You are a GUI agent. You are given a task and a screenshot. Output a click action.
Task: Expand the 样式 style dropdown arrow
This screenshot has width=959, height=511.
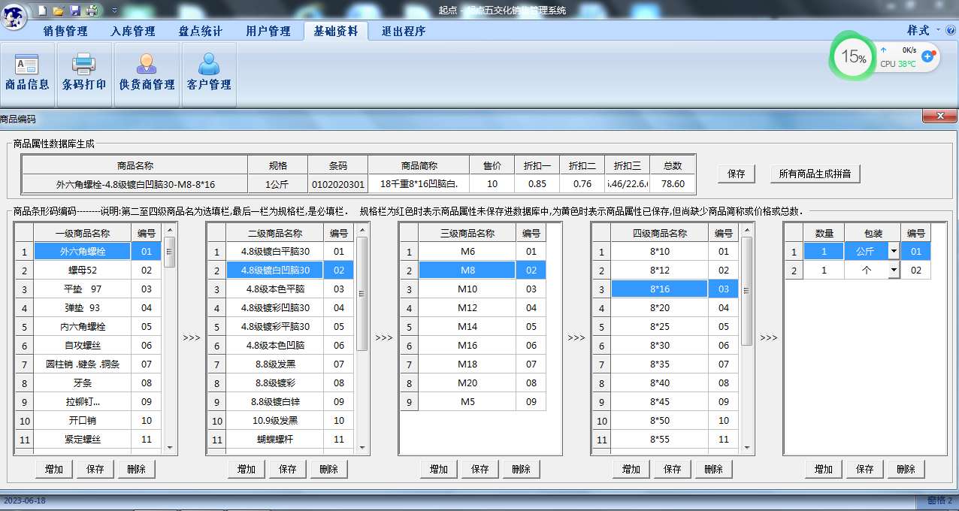[x=939, y=32]
